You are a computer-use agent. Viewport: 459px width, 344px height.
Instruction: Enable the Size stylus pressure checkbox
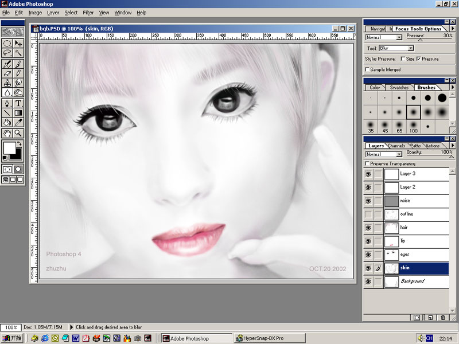pos(403,59)
